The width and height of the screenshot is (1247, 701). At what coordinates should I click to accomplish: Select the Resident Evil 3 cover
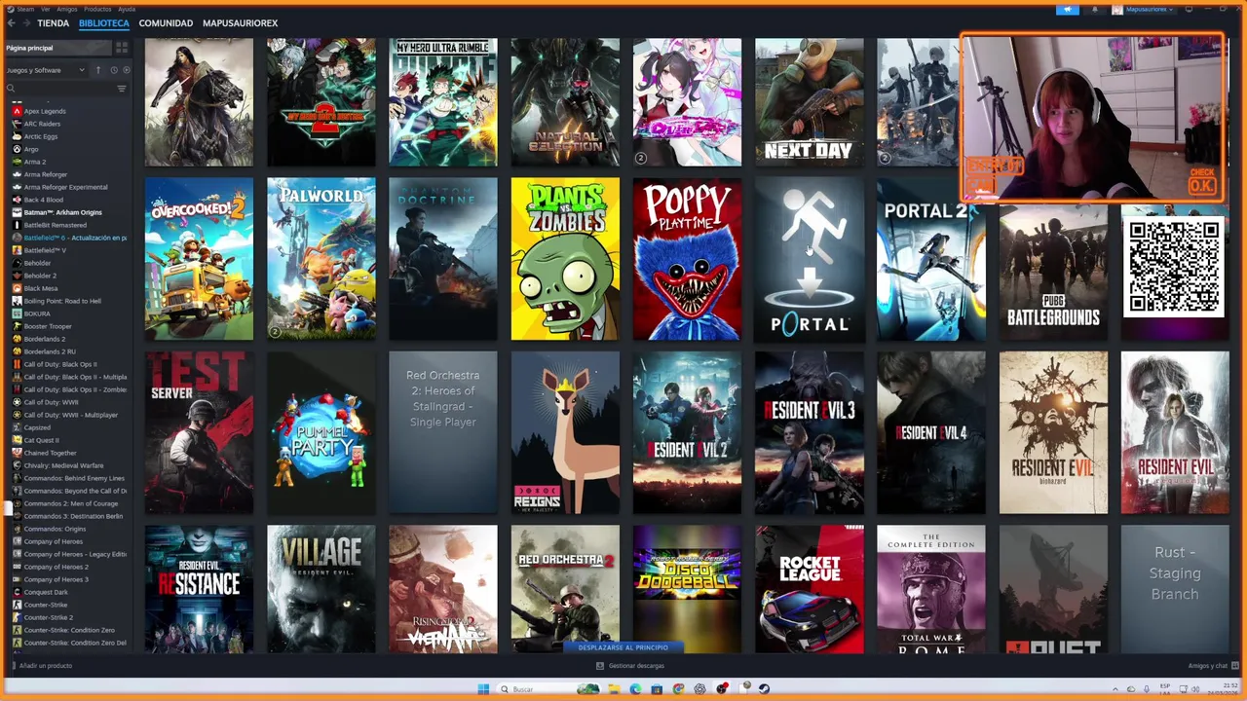[809, 432]
